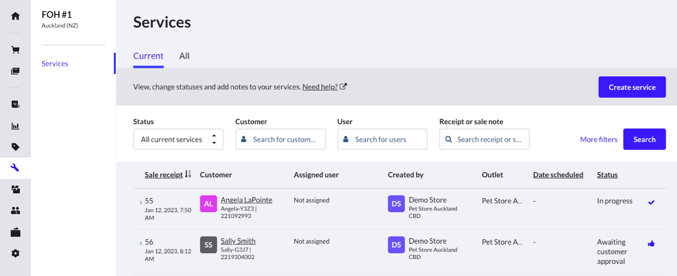Screen dimensions: 677x276
Task: Open the Status dropdown for current services
Action: (178, 139)
